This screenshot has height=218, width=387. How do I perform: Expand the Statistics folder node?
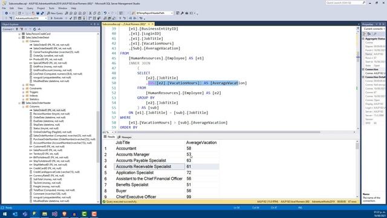click(23, 99)
